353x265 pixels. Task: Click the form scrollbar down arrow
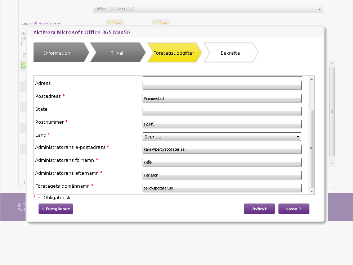(312, 192)
